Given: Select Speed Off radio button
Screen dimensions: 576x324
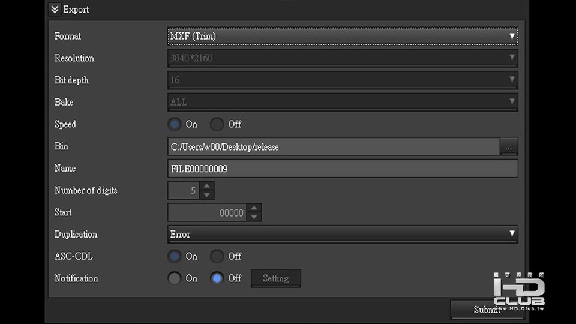Looking at the screenshot, I should coord(217,124).
